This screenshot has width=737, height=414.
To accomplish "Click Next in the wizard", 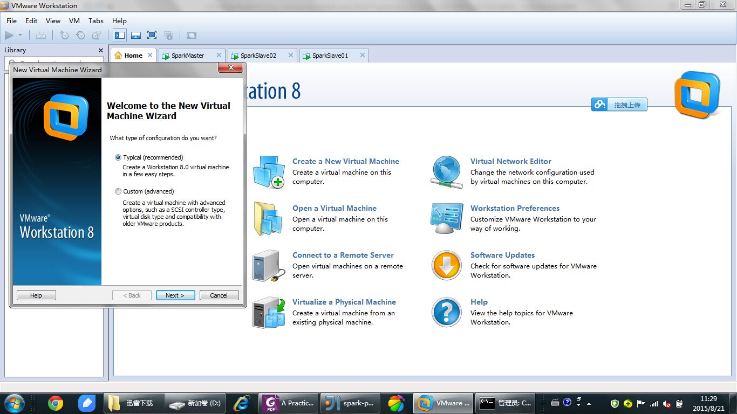I will (175, 295).
